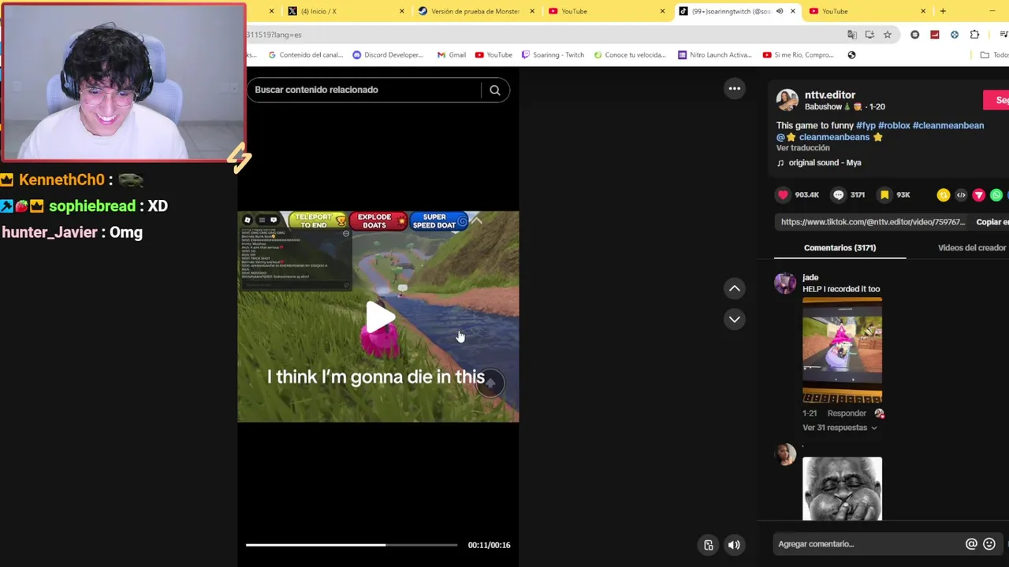Open the Chrome extensions puzzle icon
This screenshot has height=567, width=1009.
click(974, 35)
